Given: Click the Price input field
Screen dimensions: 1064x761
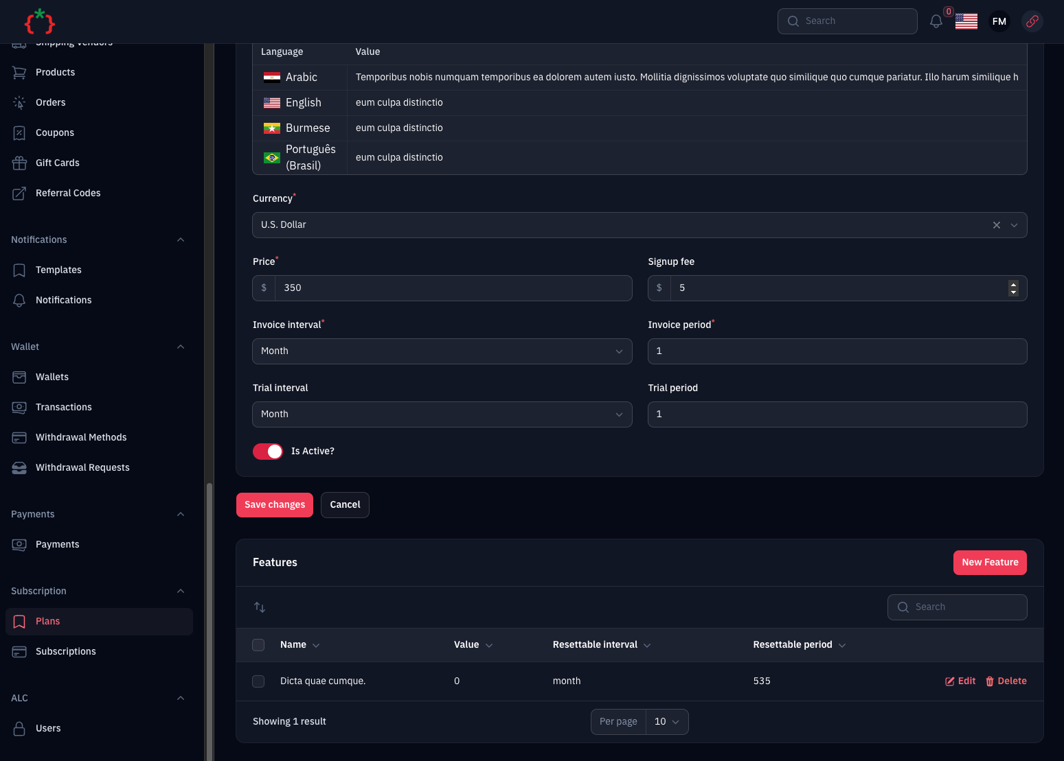Looking at the screenshot, I should point(453,288).
